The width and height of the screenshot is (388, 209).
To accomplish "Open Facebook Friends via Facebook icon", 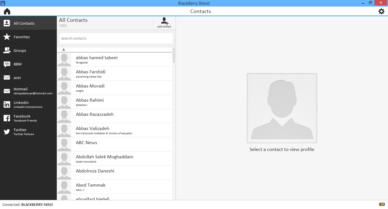I will point(7,118).
